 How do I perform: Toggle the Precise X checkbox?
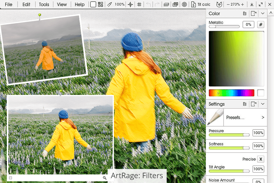(261, 159)
